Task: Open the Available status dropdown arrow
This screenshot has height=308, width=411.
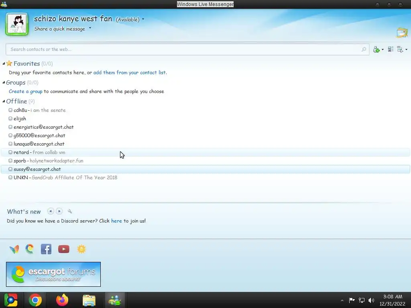Action: pos(143,19)
